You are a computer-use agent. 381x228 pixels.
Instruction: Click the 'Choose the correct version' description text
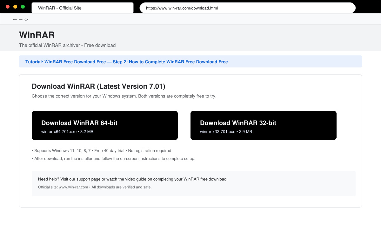click(124, 96)
